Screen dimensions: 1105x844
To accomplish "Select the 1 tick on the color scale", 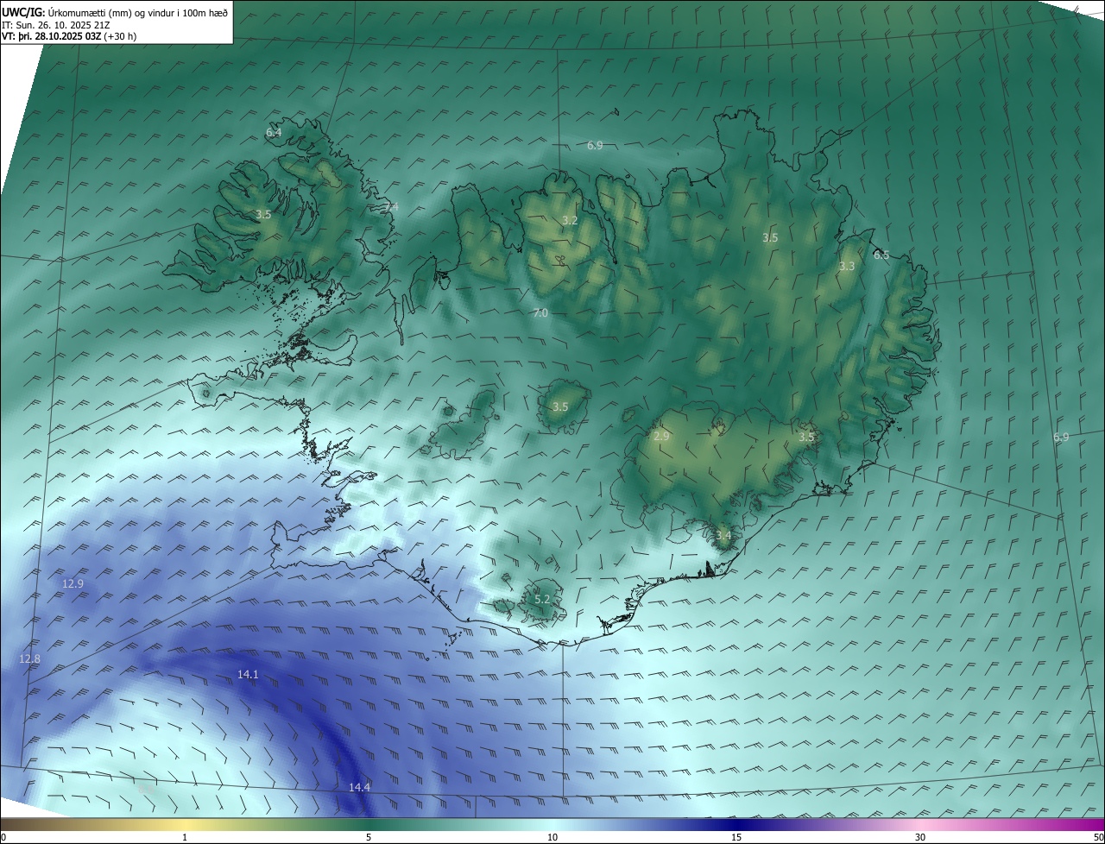I will 185,837.
